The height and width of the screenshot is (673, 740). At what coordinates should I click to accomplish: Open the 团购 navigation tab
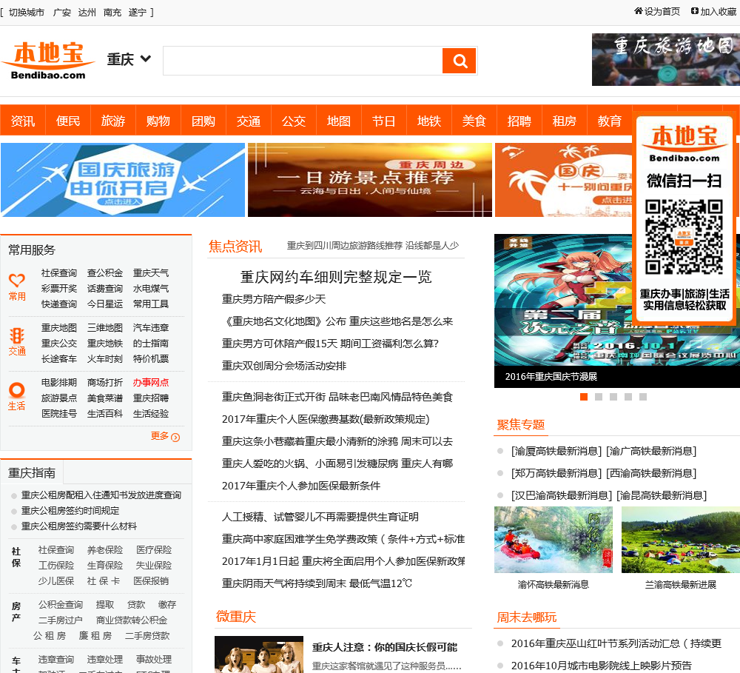click(203, 121)
